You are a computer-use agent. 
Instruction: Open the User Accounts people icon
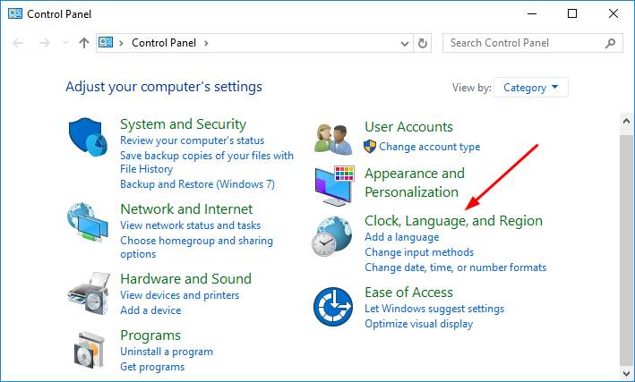333,140
